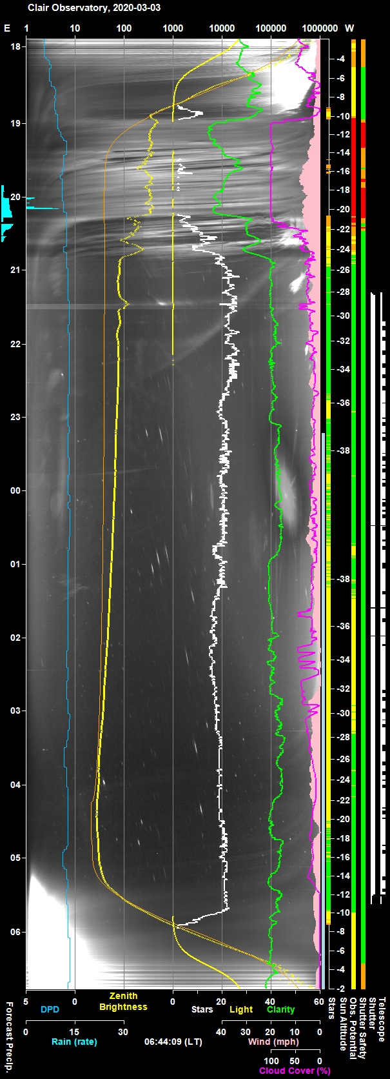The height and width of the screenshot is (1079, 390).
Task: Click the rotated 'Sun Altitude' column label
Action: click(344, 1025)
